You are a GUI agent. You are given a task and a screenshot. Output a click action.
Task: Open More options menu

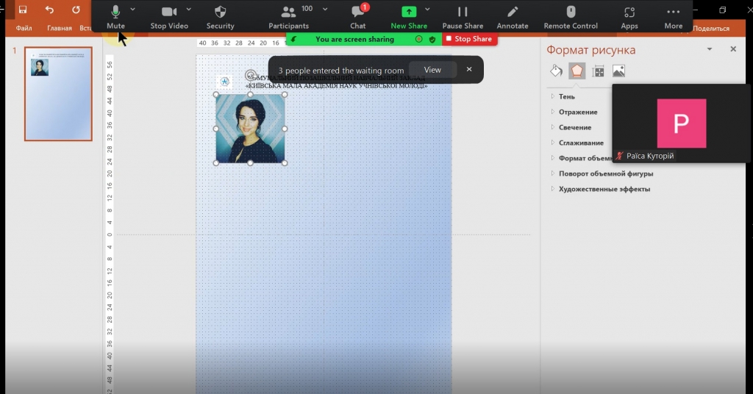tap(674, 18)
